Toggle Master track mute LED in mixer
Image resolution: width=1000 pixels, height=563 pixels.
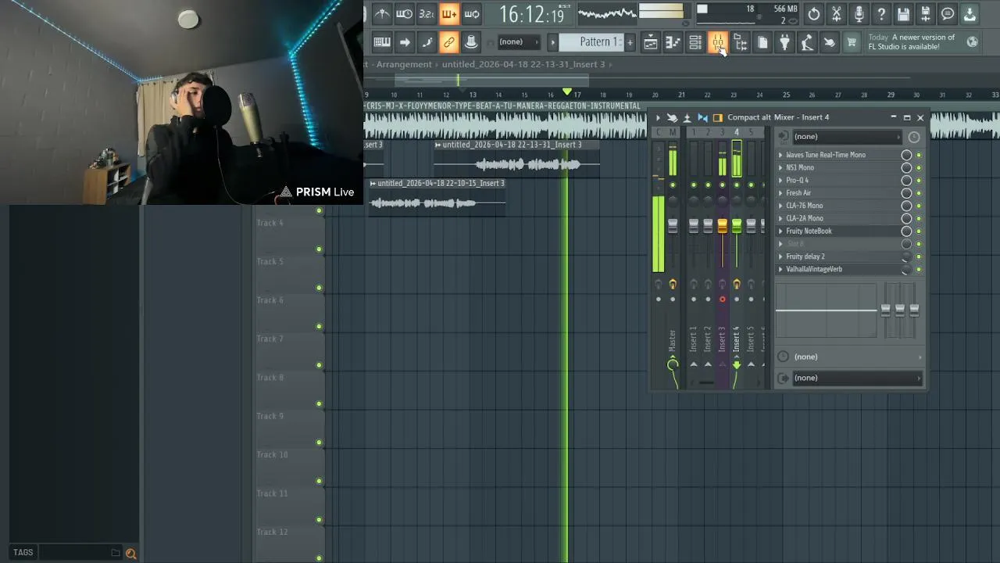[x=673, y=185]
